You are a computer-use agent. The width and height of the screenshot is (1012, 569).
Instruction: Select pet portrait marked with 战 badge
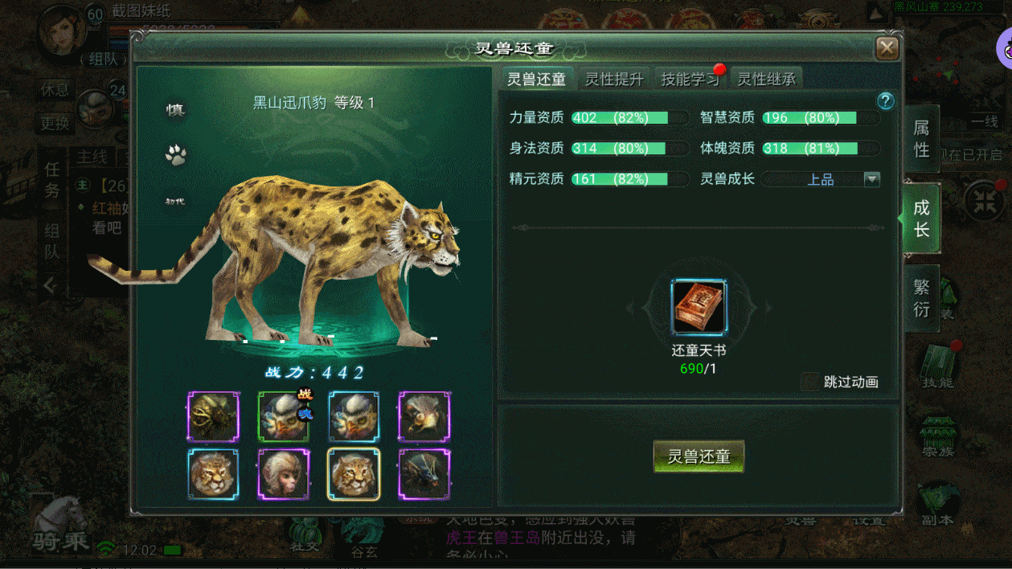284,416
